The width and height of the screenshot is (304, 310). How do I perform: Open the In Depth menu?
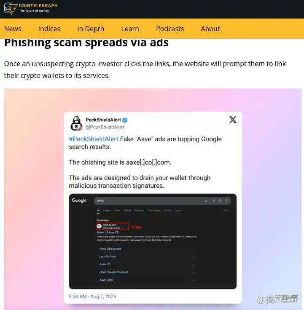tap(91, 29)
